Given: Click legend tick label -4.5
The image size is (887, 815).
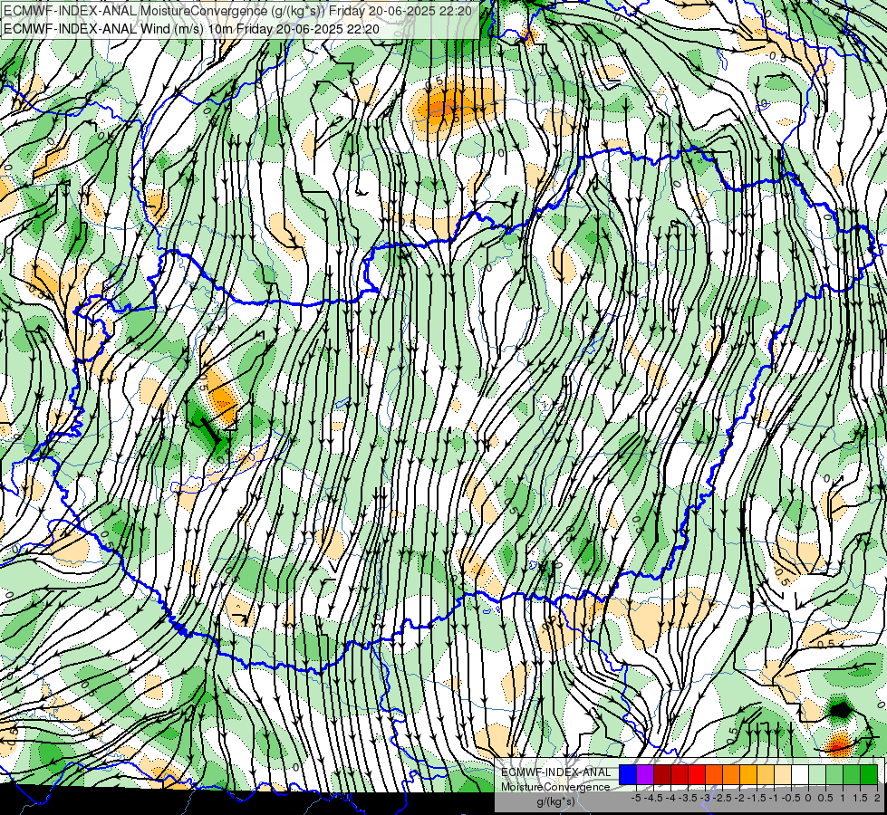Looking at the screenshot, I should (654, 798).
